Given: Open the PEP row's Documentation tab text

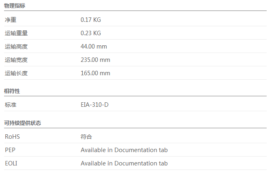Looking at the screenshot, I should pos(124,150).
